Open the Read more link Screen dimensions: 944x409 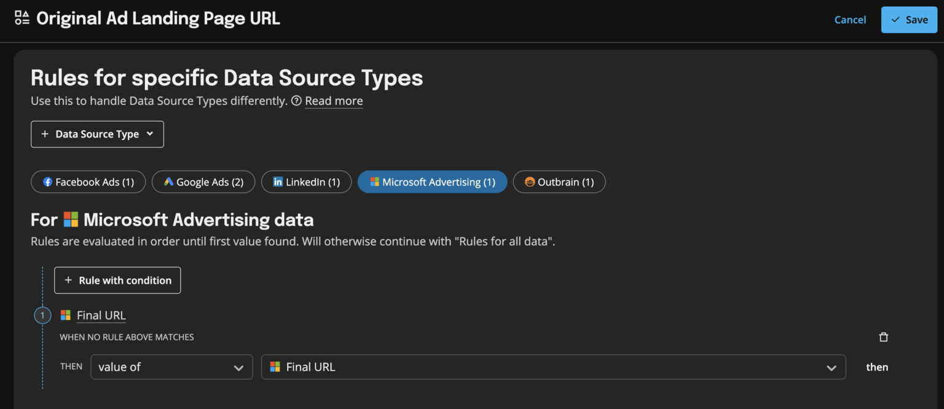334,101
